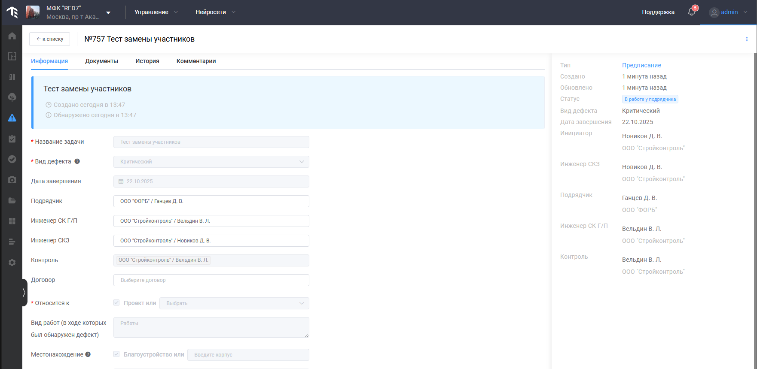Click the 'Договор' selection field
Screen dimensions: 757x369
click(x=211, y=280)
